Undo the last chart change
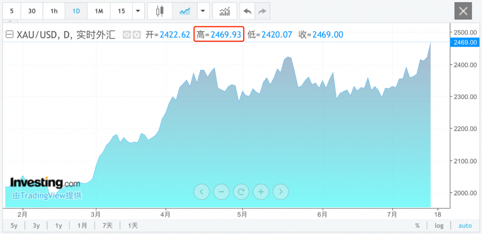This screenshot has width=482, height=234. coord(247,11)
